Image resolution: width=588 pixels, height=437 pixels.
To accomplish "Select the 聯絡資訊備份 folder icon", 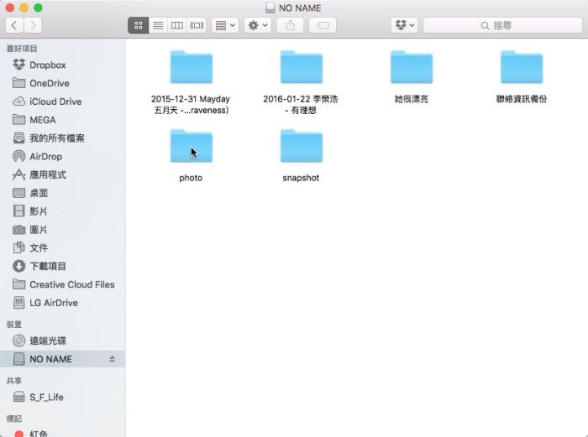I will click(x=522, y=67).
